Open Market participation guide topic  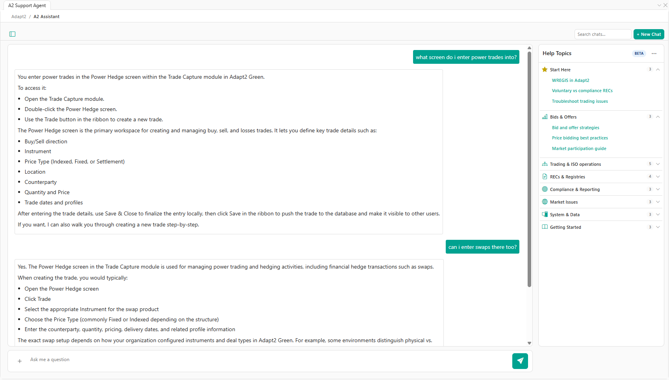pos(579,148)
